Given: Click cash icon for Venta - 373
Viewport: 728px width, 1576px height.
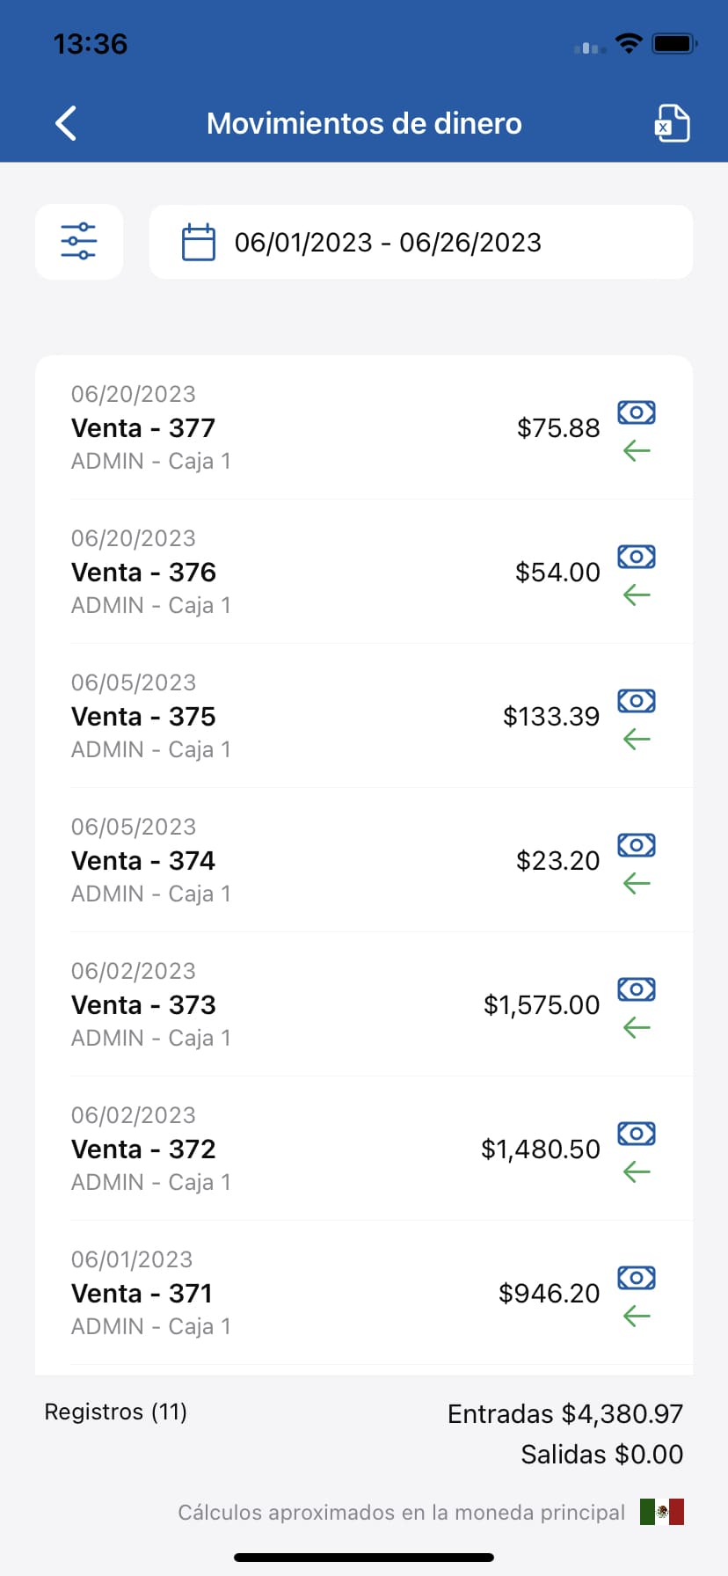Looking at the screenshot, I should tap(636, 989).
